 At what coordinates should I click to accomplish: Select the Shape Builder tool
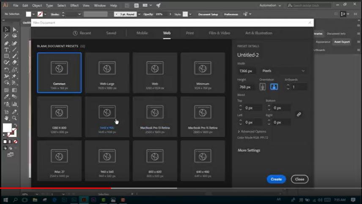click(x=6, y=83)
